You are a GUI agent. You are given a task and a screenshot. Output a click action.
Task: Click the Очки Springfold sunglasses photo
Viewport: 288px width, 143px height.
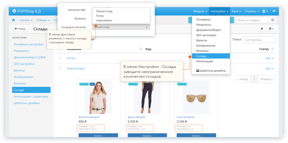tap(196, 97)
